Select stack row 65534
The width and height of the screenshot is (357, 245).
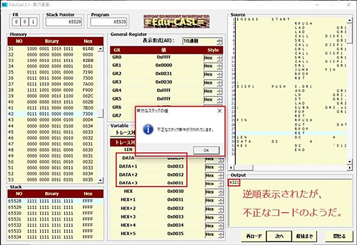[55, 237]
